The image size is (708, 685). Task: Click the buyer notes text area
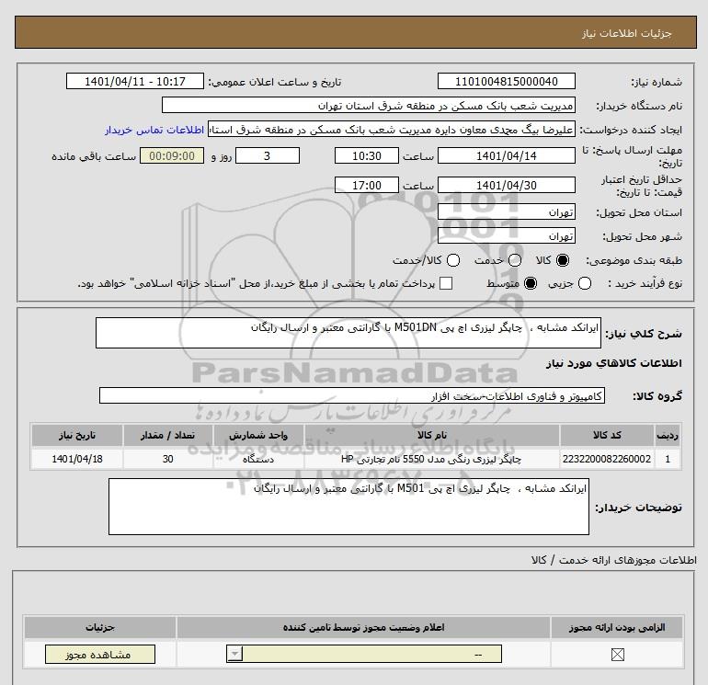(x=348, y=507)
